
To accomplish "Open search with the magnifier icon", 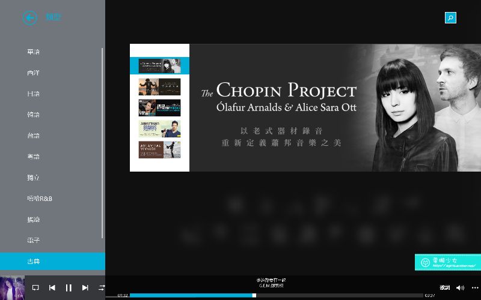I will click(x=450, y=18).
